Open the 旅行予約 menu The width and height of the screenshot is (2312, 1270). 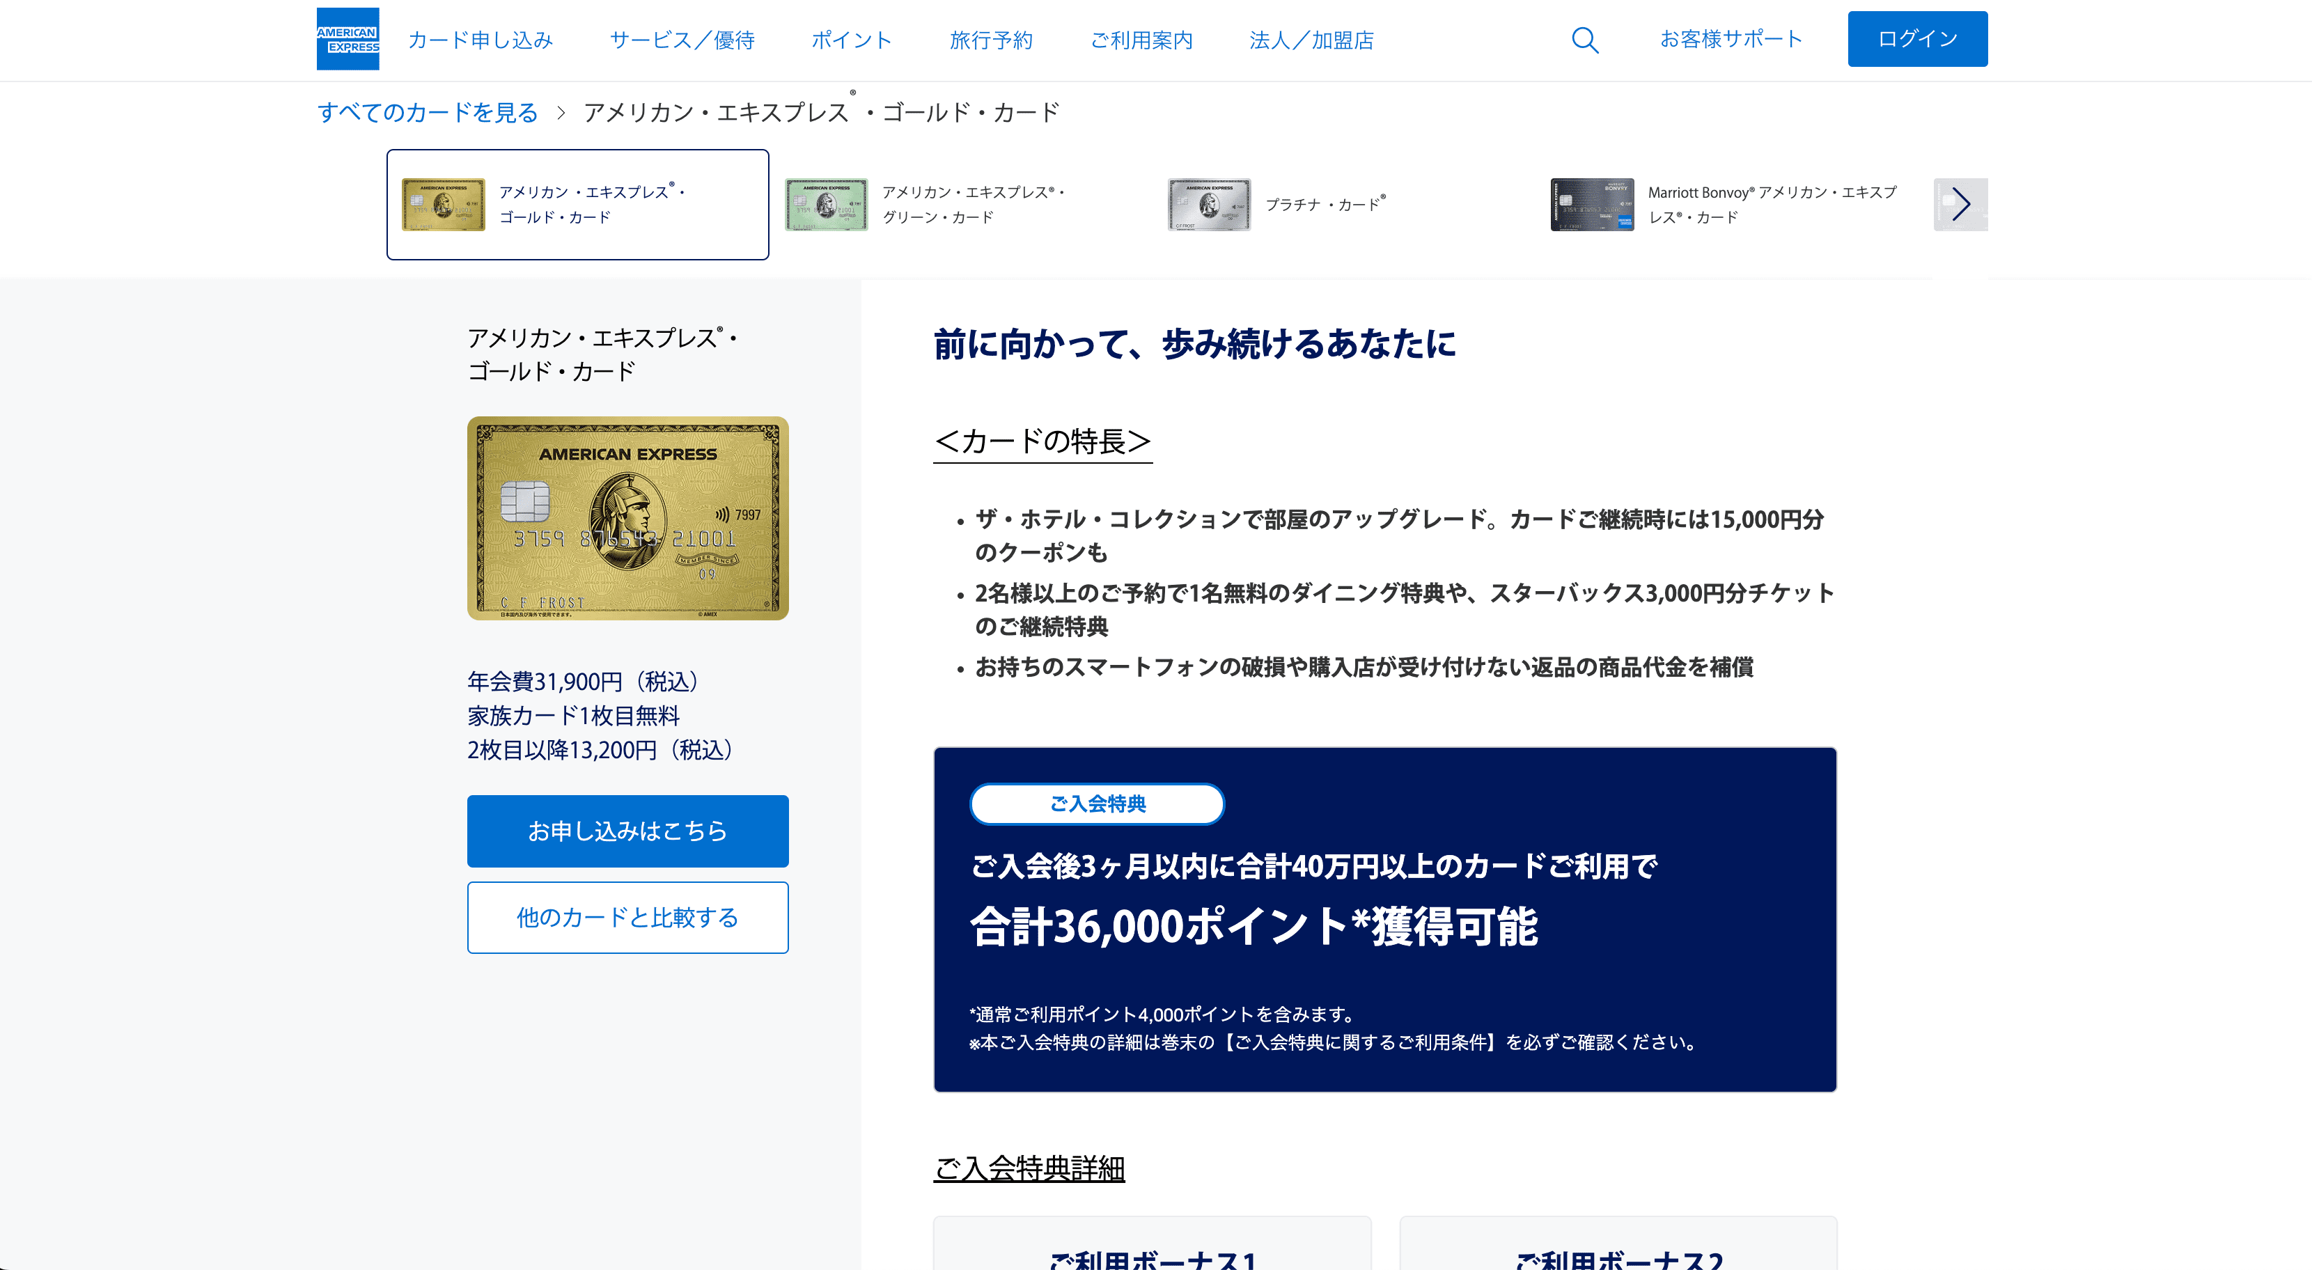point(991,40)
